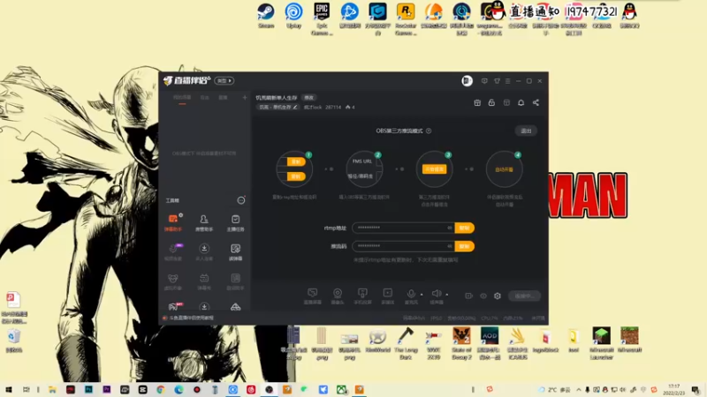Image resolution: width=707 pixels, height=397 pixels.
Task: Open the danmaku assistant tool (red icon)
Action: tap(173, 222)
